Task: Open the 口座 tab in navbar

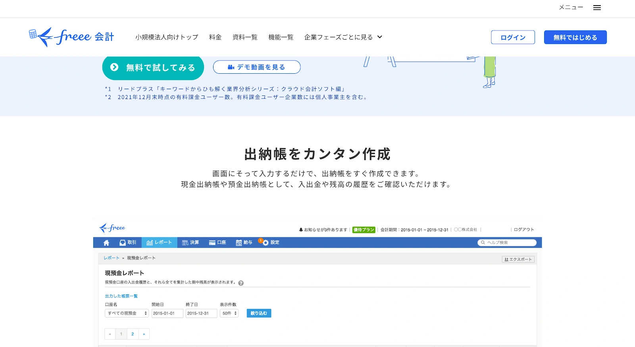Action: tap(217, 242)
